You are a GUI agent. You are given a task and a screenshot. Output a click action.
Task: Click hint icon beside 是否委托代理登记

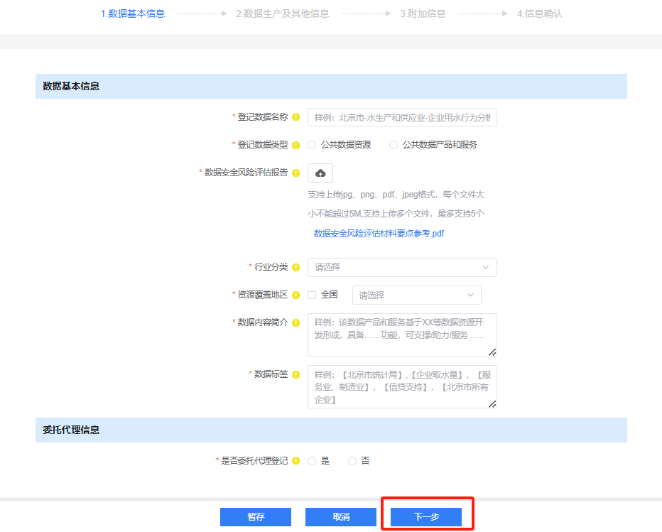tap(295, 461)
